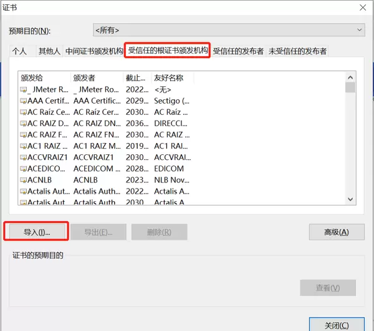Select the AC1 RAIZ certificate icon
The width and height of the screenshot is (374, 331).
tap(23, 146)
